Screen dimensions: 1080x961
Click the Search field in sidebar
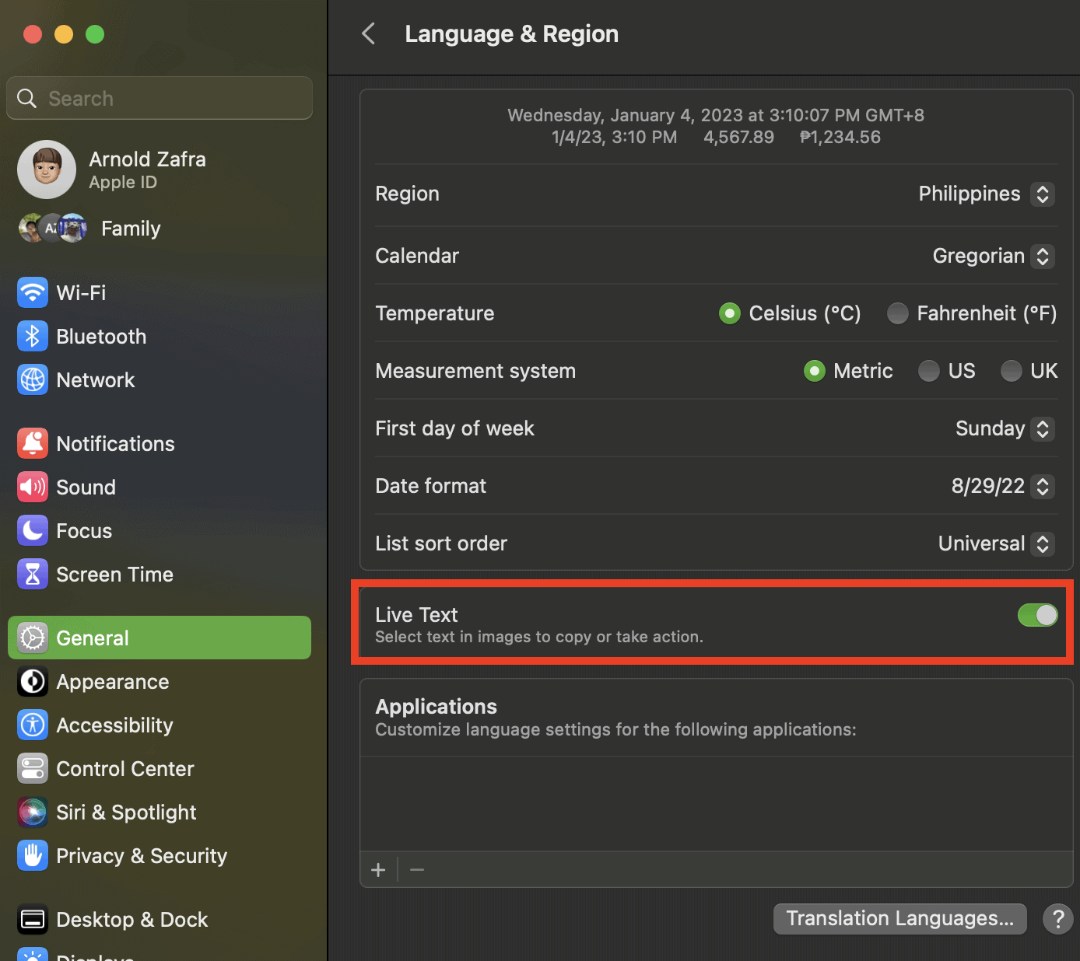point(160,98)
